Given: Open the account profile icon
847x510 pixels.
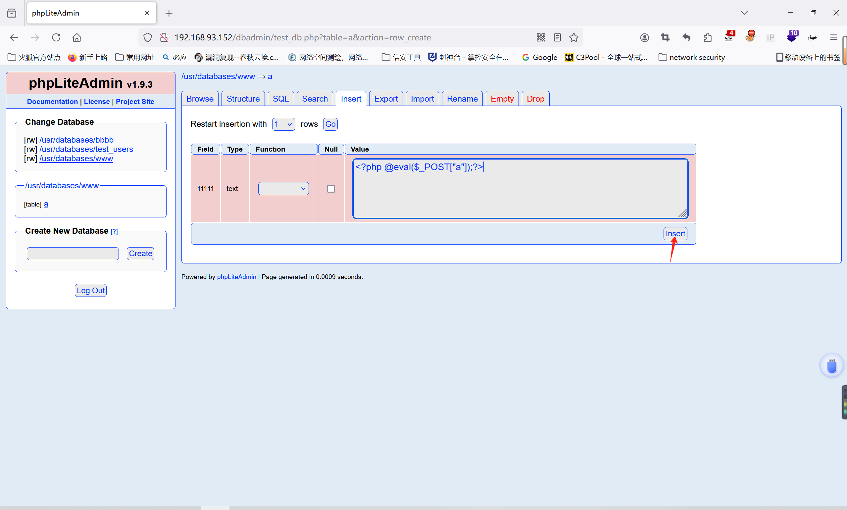Looking at the screenshot, I should (x=645, y=37).
